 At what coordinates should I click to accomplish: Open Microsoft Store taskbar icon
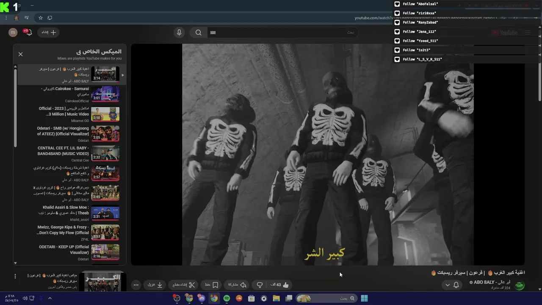point(252,298)
